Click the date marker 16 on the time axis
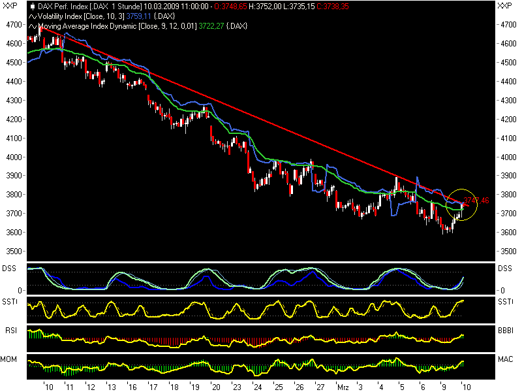 pyautogui.click(x=132, y=387)
